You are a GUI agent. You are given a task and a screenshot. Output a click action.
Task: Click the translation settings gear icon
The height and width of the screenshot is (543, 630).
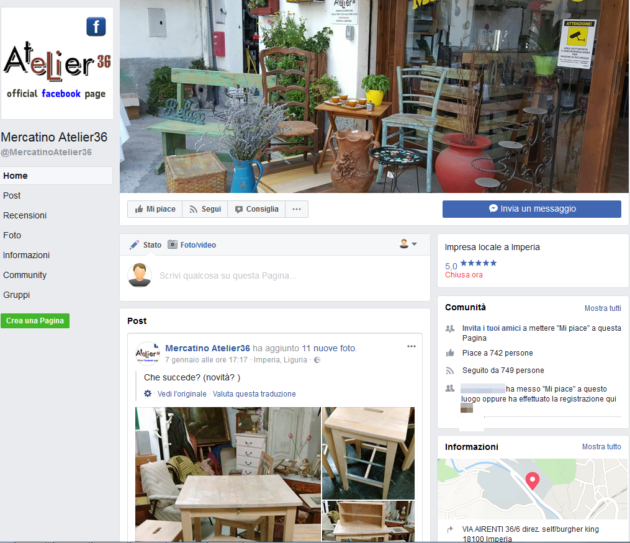[x=148, y=393]
